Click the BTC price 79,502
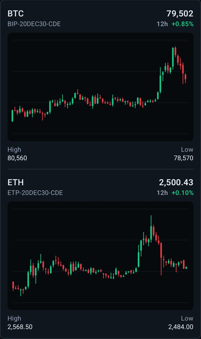The width and height of the screenshot is (201, 339). point(180,13)
